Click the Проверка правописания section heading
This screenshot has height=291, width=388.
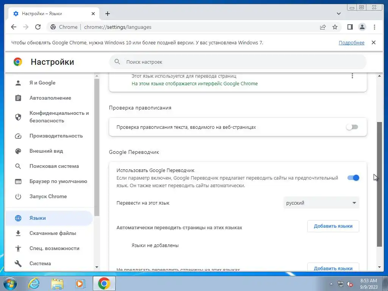coord(140,108)
